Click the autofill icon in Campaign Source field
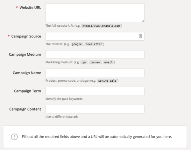This screenshot has height=150, width=191. 140,36
